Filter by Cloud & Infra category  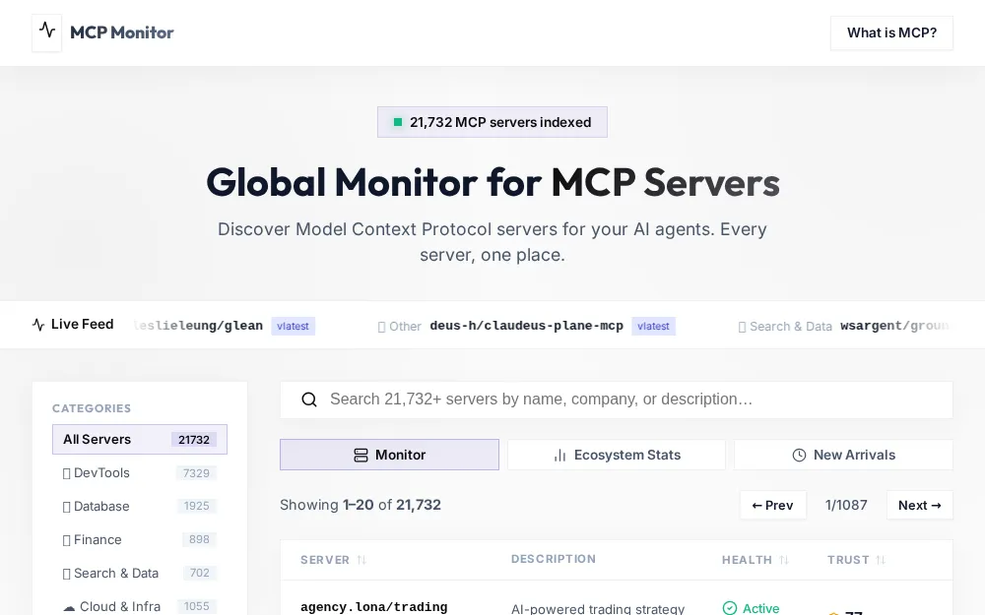140,605
